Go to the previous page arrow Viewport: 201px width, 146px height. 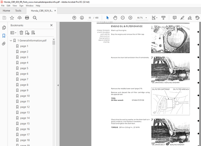(74, 18)
